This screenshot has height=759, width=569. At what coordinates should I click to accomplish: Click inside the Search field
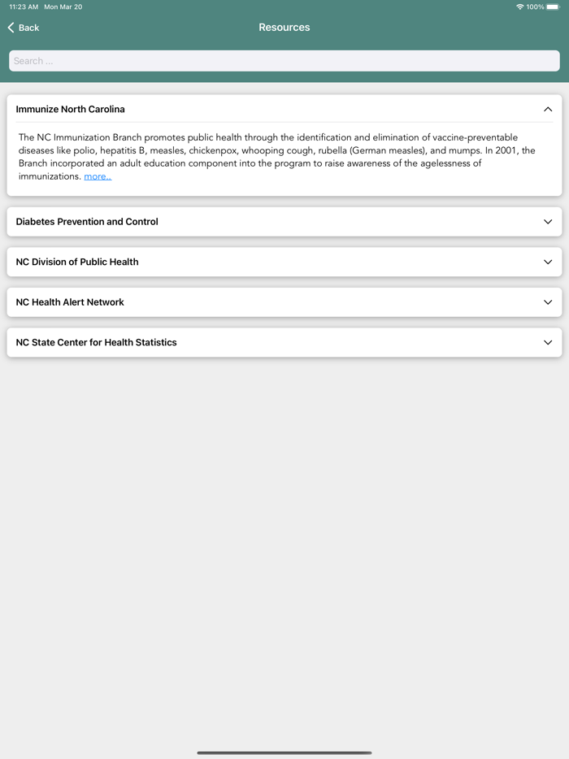click(x=284, y=60)
